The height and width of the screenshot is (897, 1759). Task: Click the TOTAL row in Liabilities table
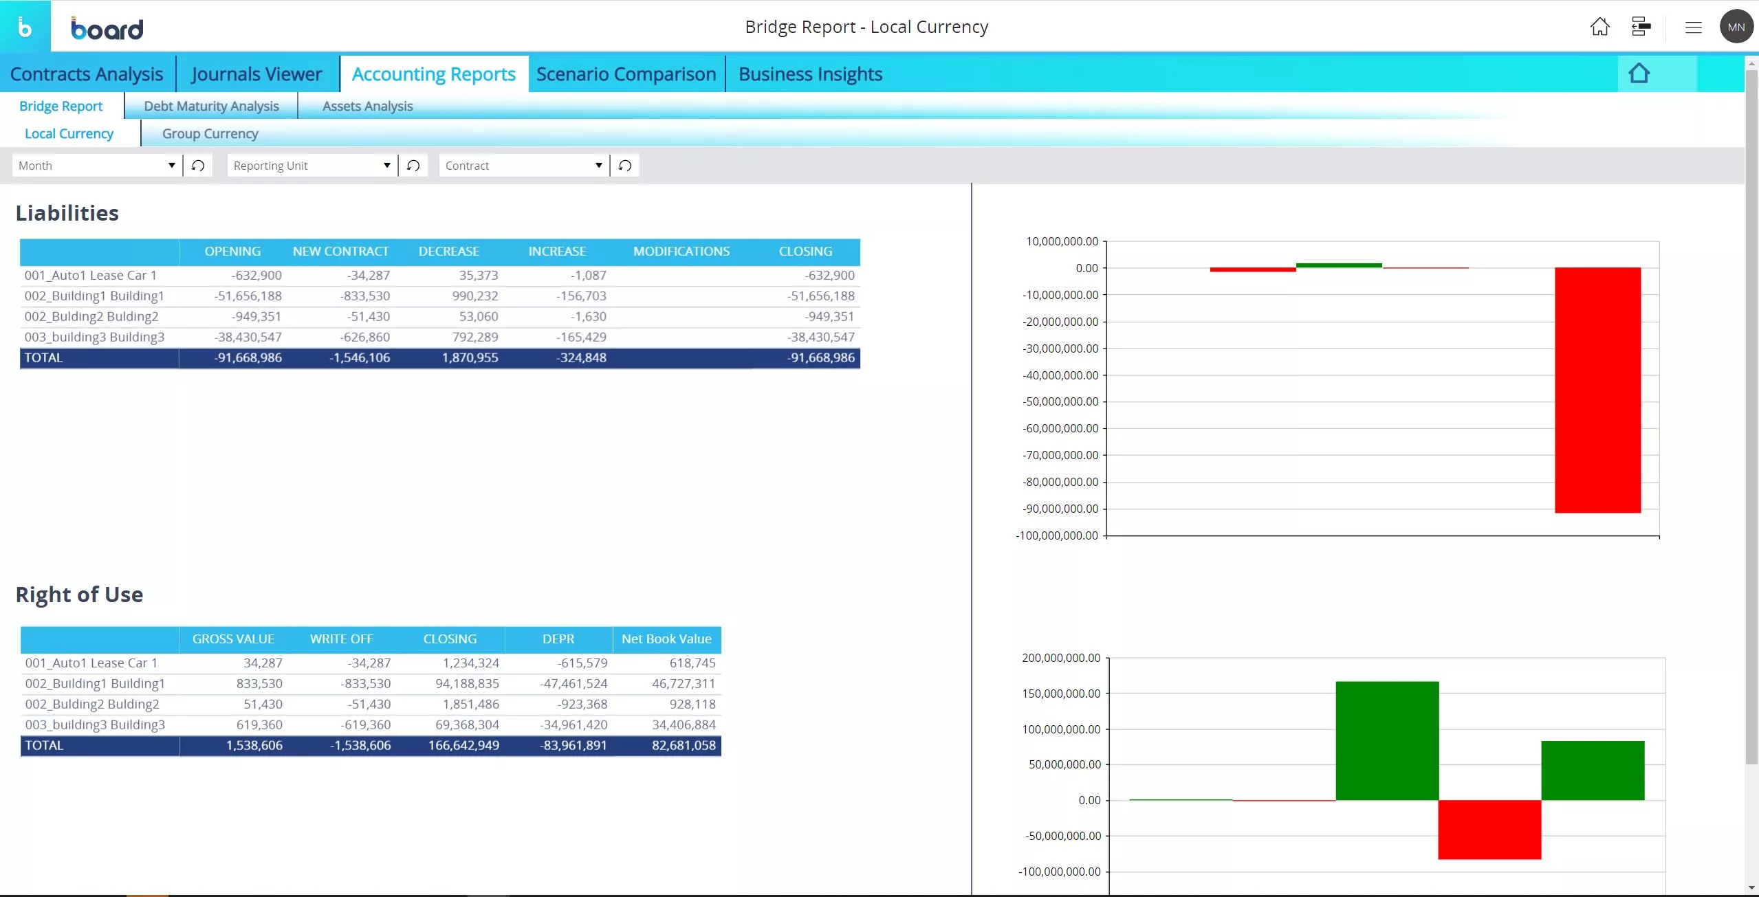[x=439, y=357]
